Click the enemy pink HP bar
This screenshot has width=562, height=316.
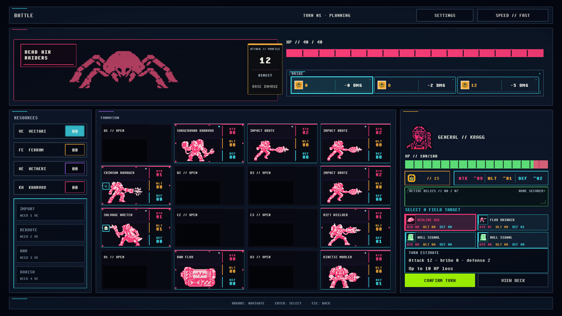(415, 53)
